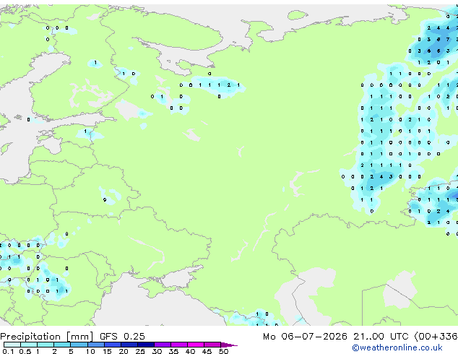Select the magenta legend swatch between 40 and 45
This screenshot has width=458, height=354.
(196, 345)
